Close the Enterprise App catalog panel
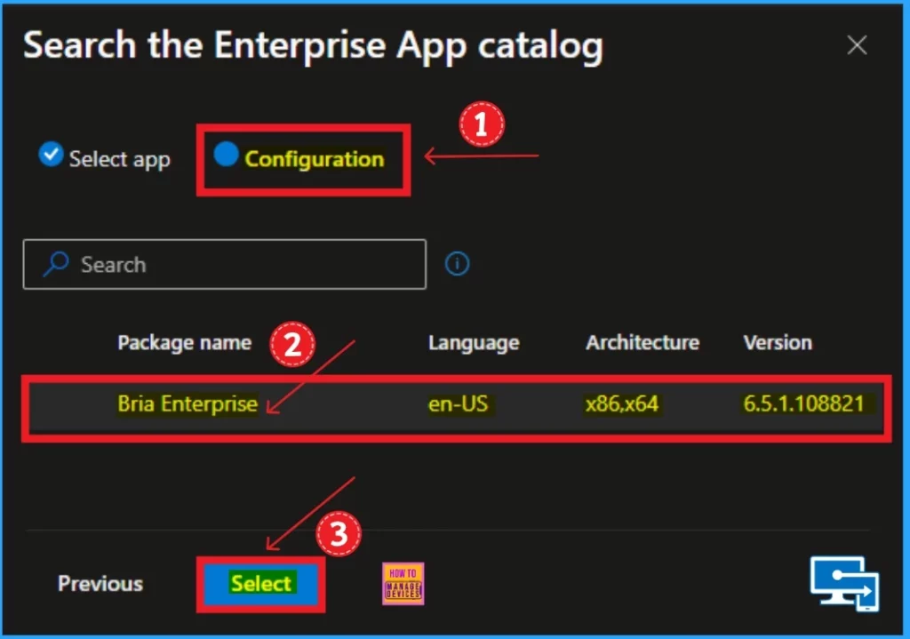The width and height of the screenshot is (910, 639). [857, 44]
